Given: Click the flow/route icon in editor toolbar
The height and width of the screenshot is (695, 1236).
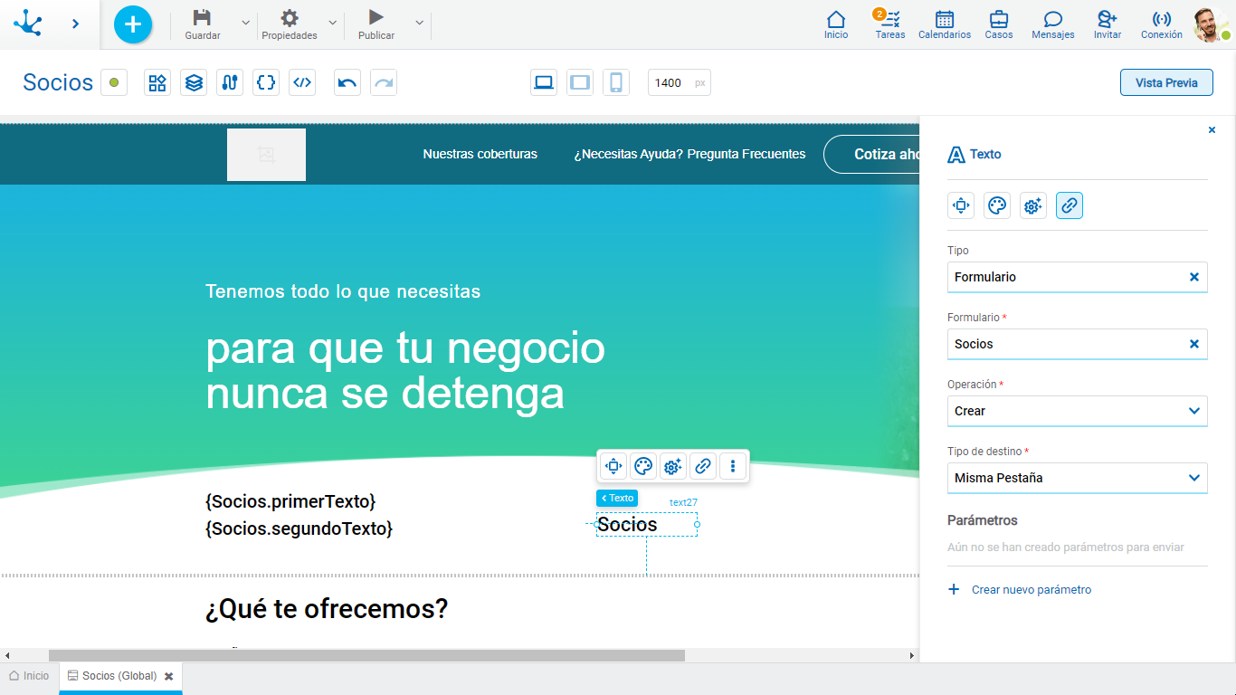Looking at the screenshot, I should click(x=230, y=82).
